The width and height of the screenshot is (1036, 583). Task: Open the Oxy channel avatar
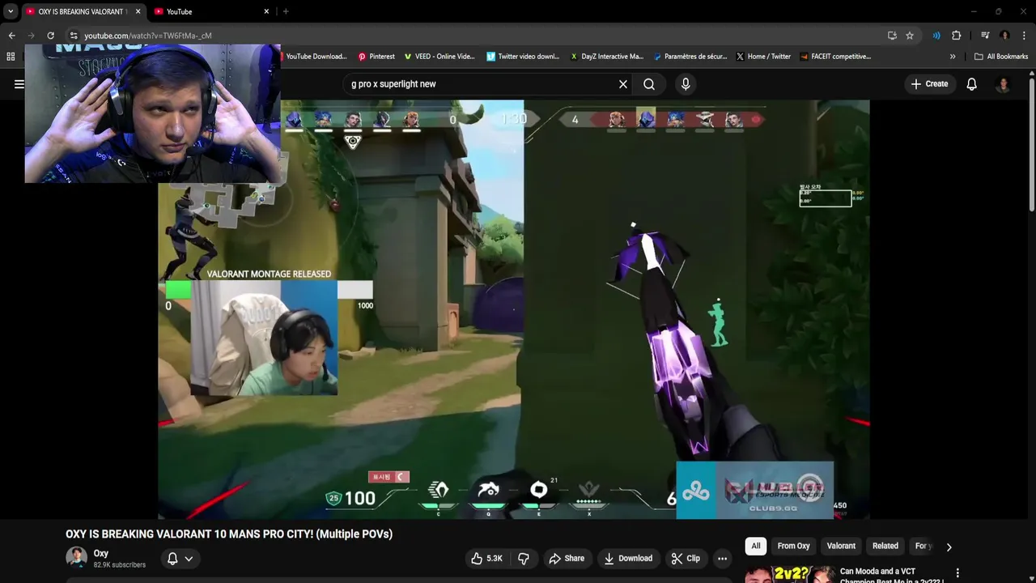coord(76,558)
